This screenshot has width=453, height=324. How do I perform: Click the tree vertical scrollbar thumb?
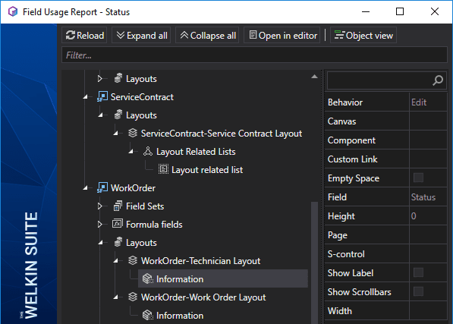click(x=314, y=263)
